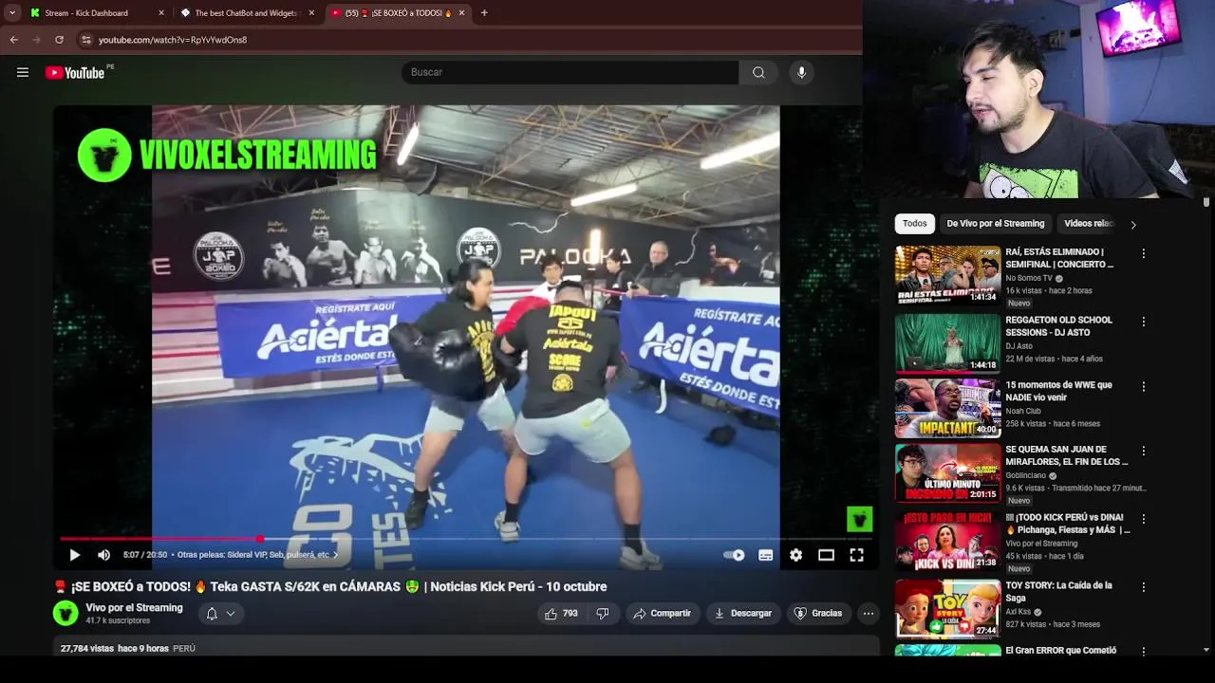This screenshot has height=683, width=1215.
Task: Select the Todos filter chip
Action: [x=915, y=224]
